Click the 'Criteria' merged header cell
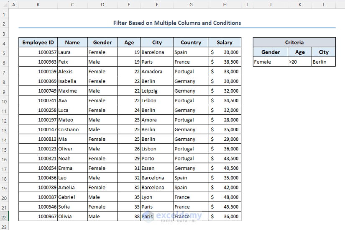 coord(294,42)
